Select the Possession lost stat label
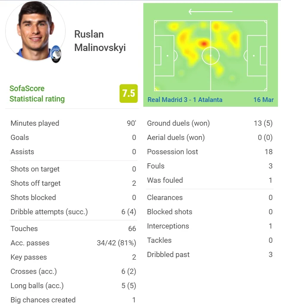This screenshot has height=308, width=281. click(x=173, y=152)
